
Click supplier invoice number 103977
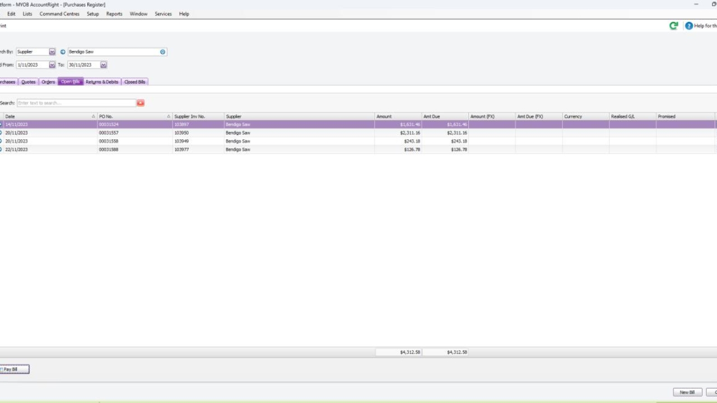(181, 149)
